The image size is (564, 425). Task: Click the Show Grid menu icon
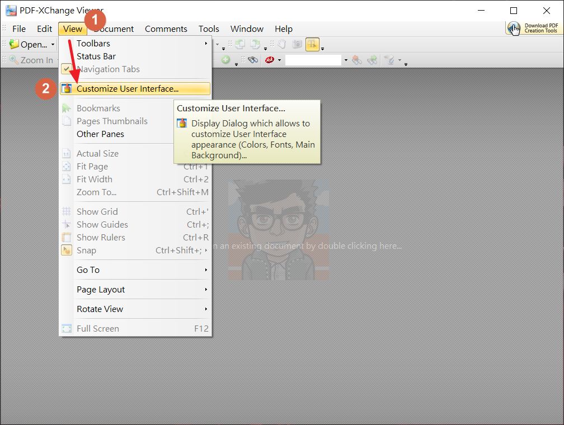(67, 211)
